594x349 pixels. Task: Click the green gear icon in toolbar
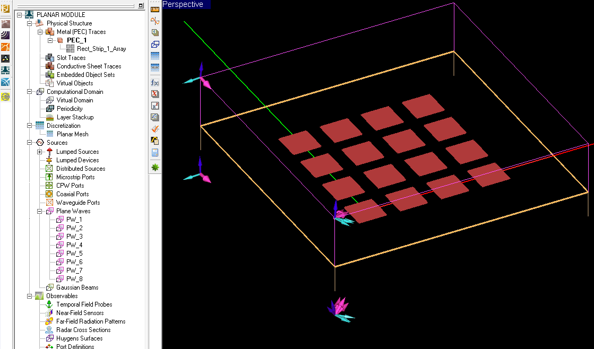[155, 167]
